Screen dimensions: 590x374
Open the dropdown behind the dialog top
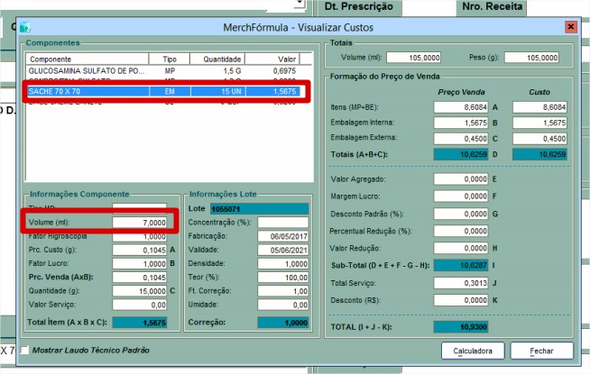point(299,5)
